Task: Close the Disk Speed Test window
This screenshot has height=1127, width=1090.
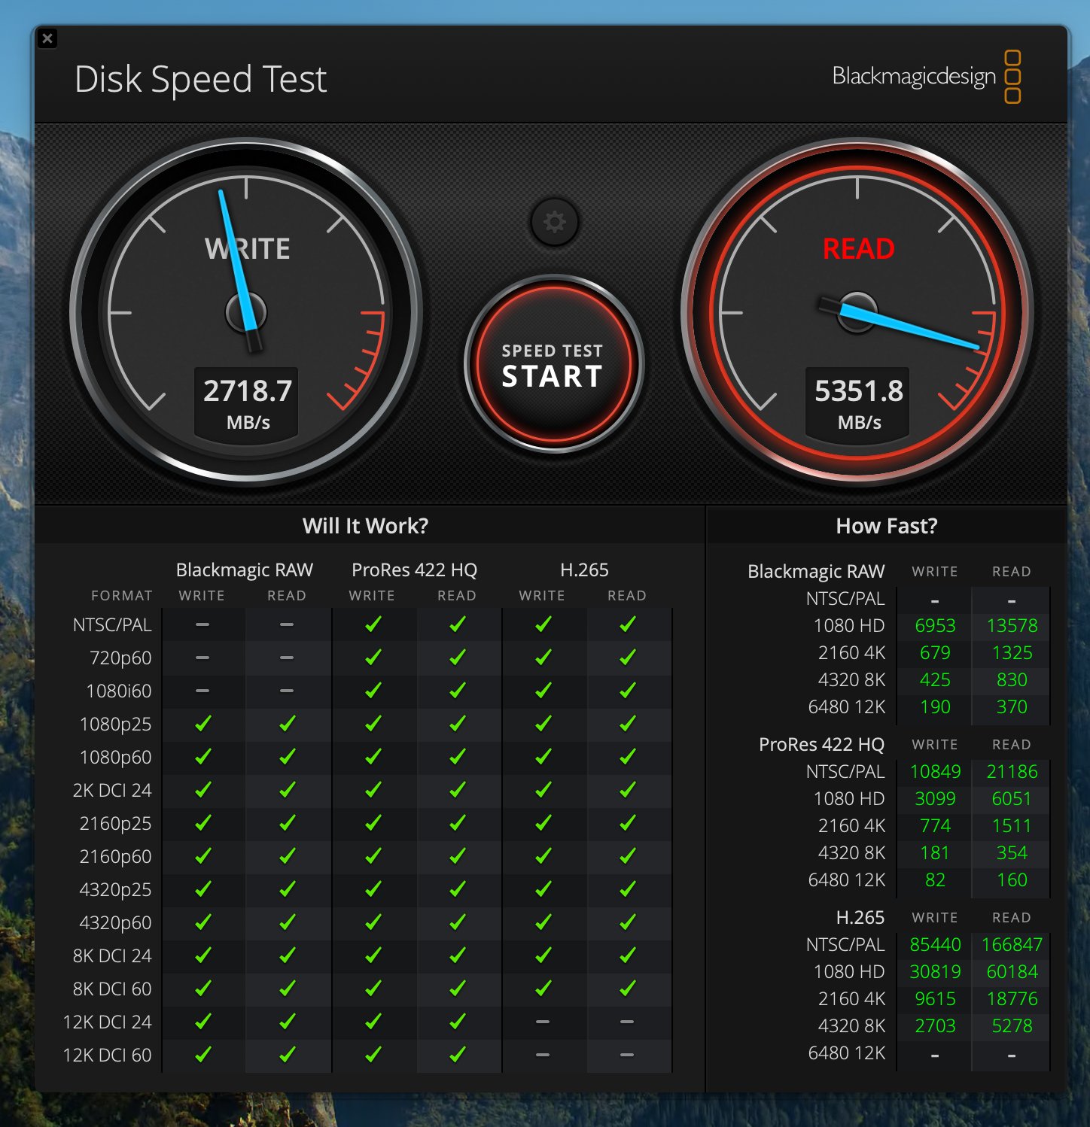Action: coord(47,38)
